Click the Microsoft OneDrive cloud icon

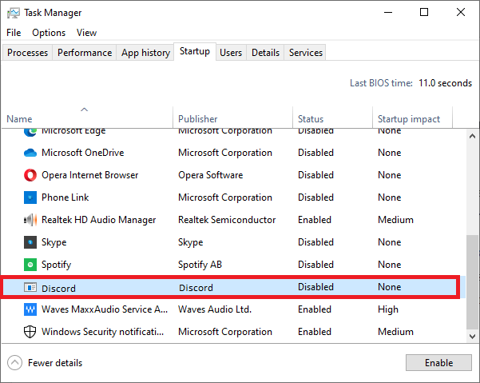(30, 153)
